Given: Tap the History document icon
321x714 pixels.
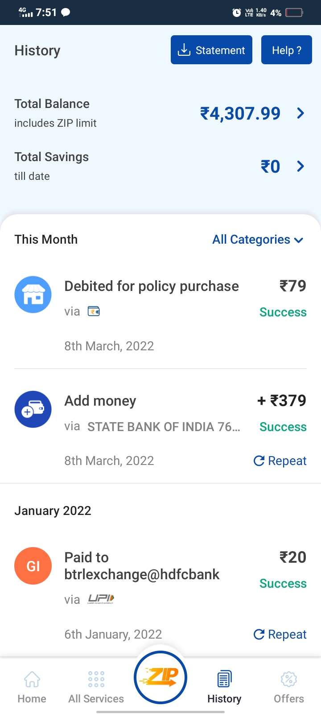Looking at the screenshot, I should point(224,679).
